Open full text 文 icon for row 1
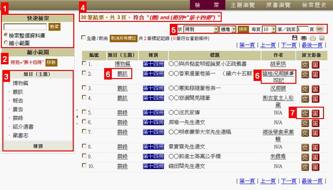333x190 pixels. coord(305,65)
